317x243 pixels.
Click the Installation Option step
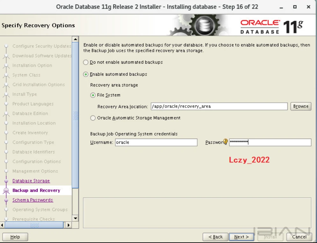pyautogui.click(x=32, y=66)
